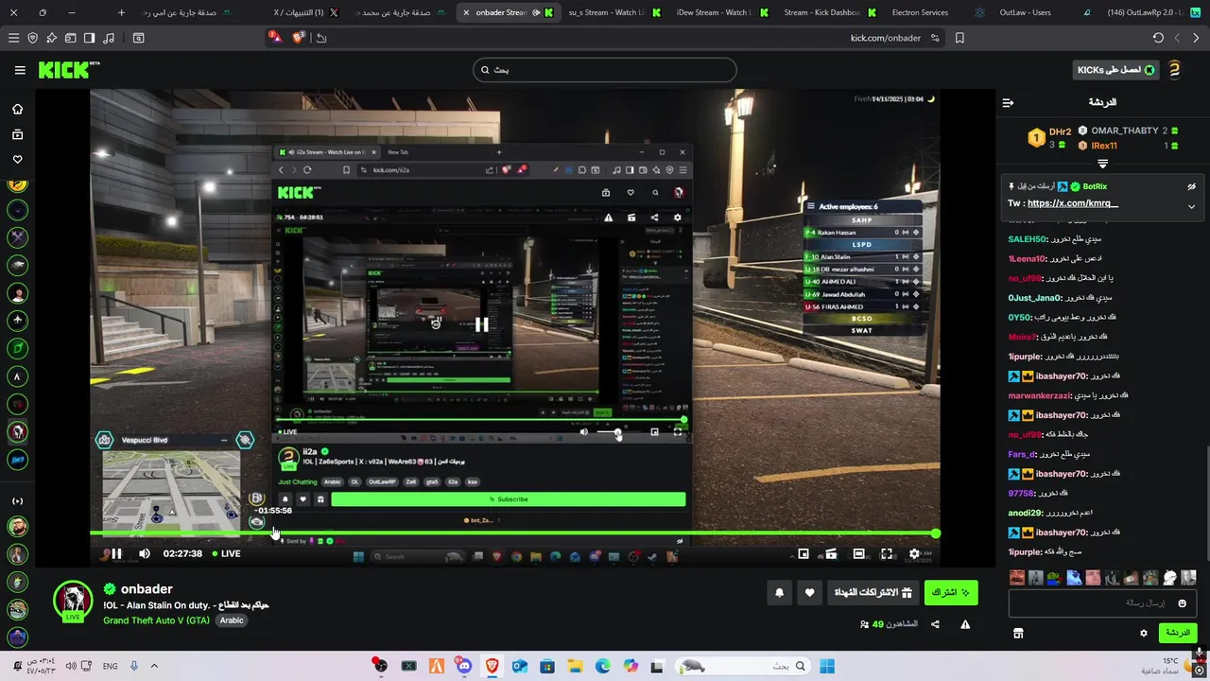Open the profile avatar menu top right

click(x=1174, y=70)
